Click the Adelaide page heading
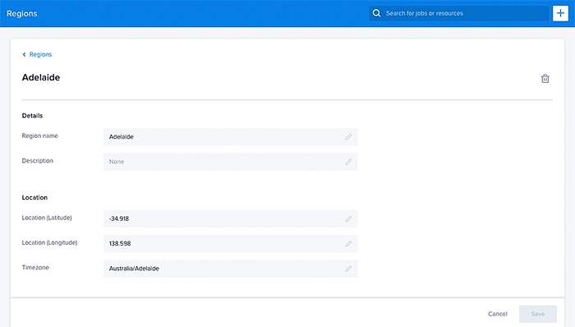Image resolution: width=575 pixels, height=327 pixels. coord(41,77)
